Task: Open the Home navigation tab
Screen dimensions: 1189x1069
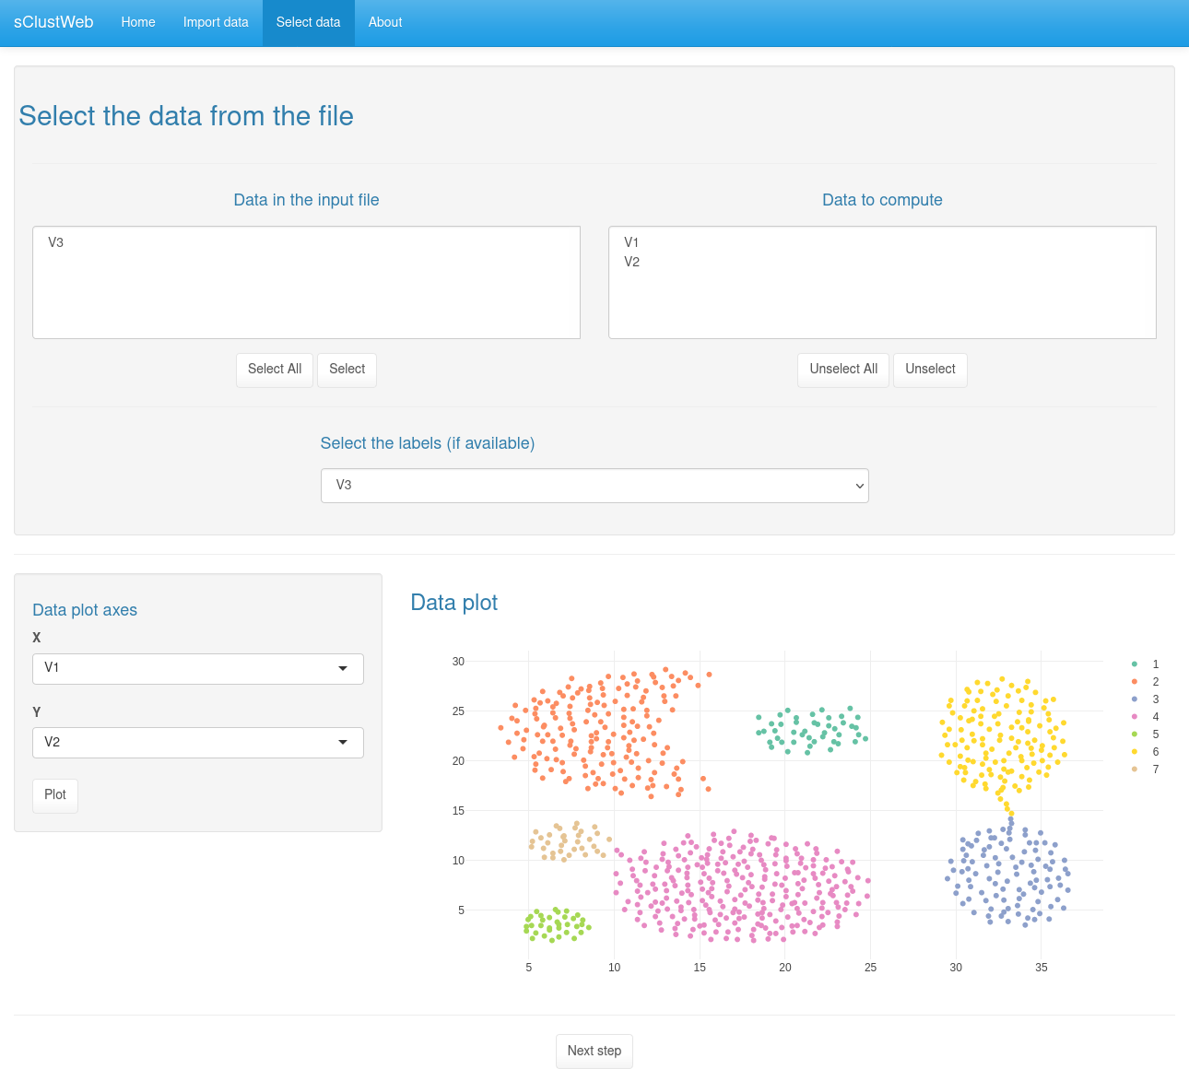Action: click(138, 22)
